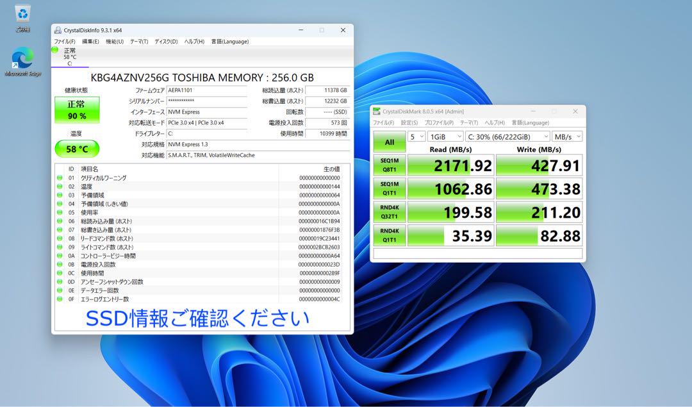Screen dimensions: 692x407
Task: Click the 正常 90 % health status button
Action: pyautogui.click(x=77, y=110)
